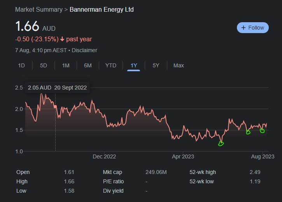
Task: Click the 7 Aug, 4:10 pm AEST timestamp
Action: (x=41, y=50)
